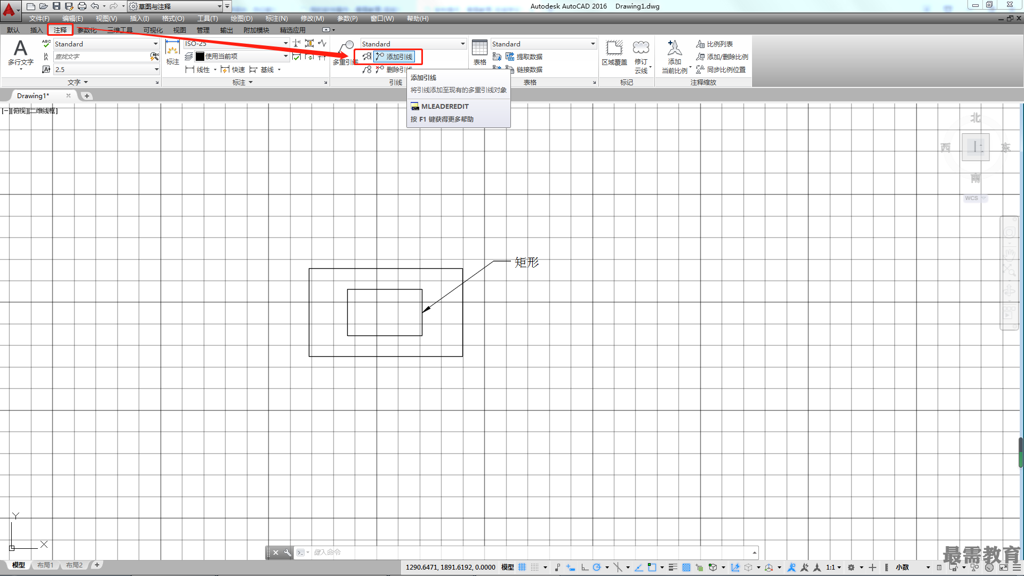Viewport: 1024px width, 576px height.
Task: Select the 区域覆盖 wipeout tool
Action: pos(614,53)
